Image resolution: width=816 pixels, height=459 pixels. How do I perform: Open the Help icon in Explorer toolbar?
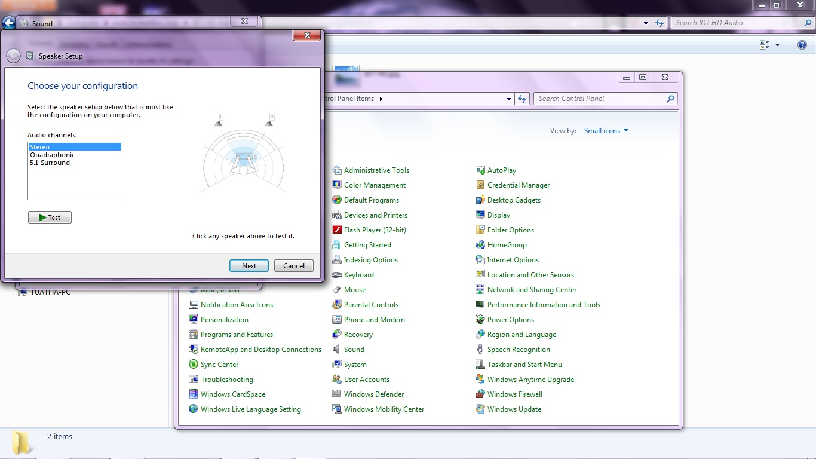point(802,45)
